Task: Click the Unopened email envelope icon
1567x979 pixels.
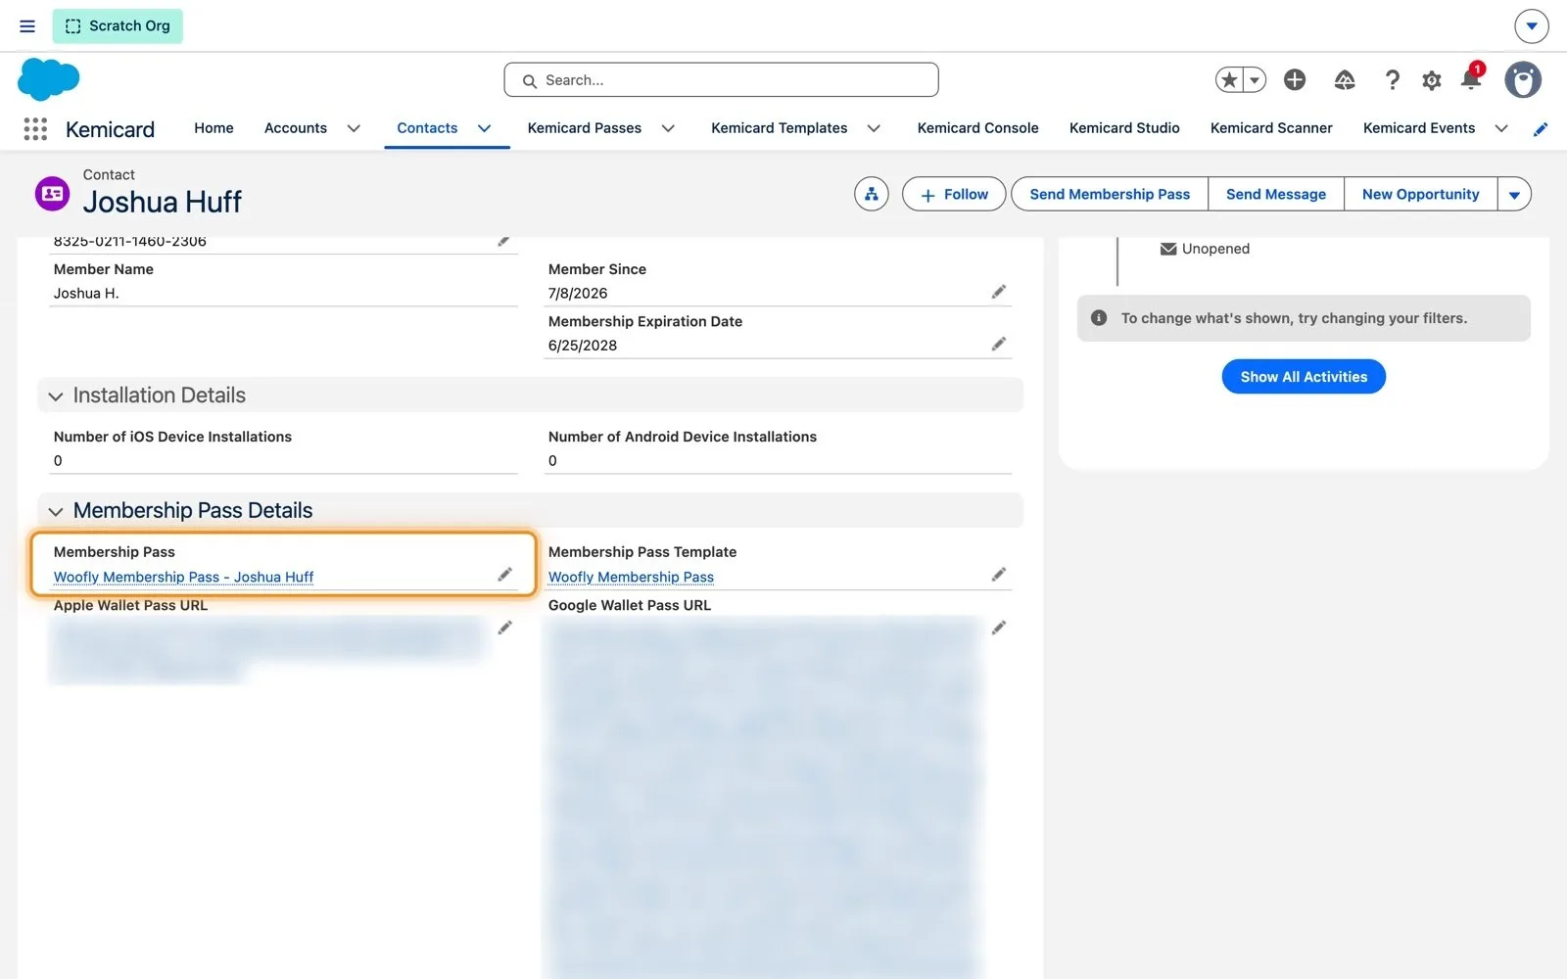Action: [1168, 249]
